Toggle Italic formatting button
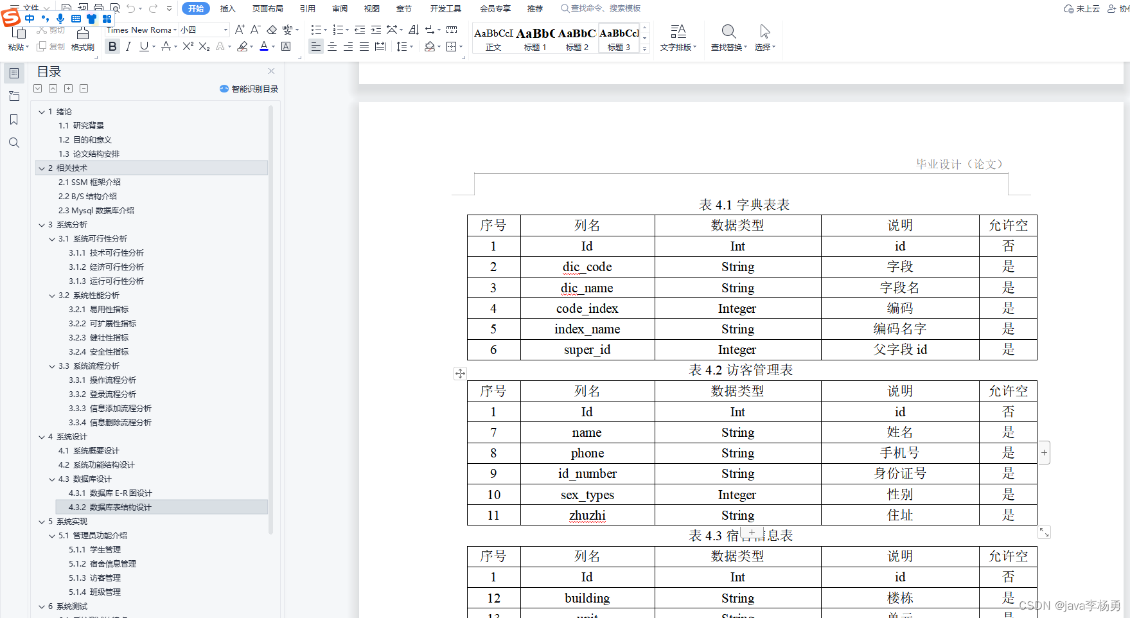 click(128, 46)
